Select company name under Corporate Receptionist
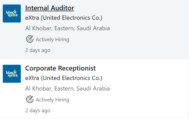Screen dimensions: 190x119 tap(64, 78)
